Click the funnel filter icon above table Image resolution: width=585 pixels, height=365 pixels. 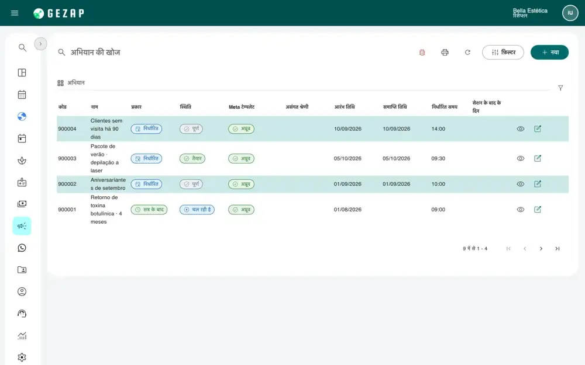[560, 88]
